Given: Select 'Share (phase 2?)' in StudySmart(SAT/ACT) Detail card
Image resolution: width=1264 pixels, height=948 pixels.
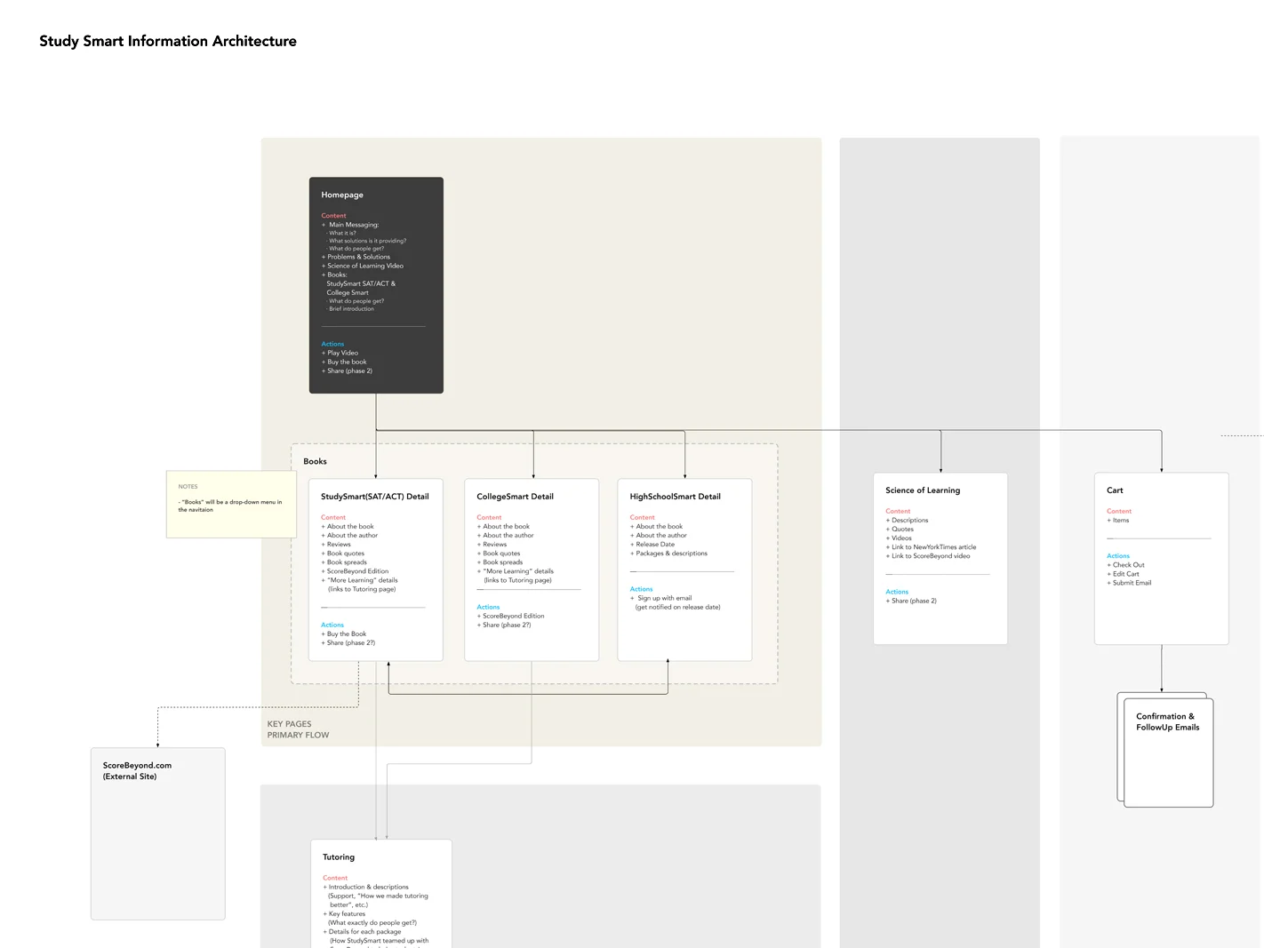Looking at the screenshot, I should click(x=351, y=643).
